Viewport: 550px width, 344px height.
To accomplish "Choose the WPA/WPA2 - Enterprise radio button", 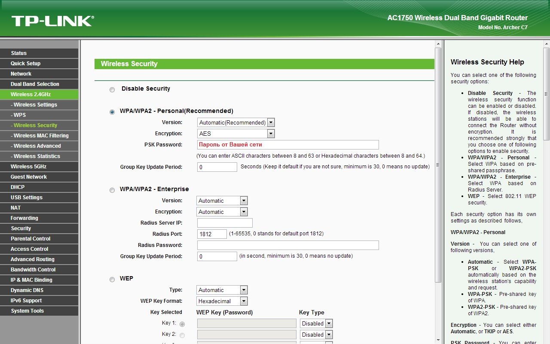I will pyautogui.click(x=112, y=190).
